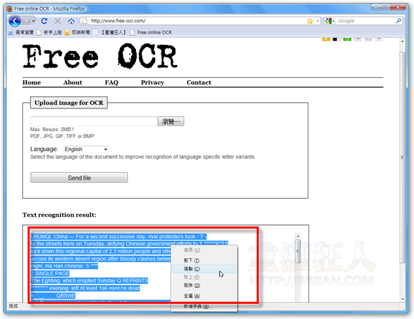414x319 pixels.
Task: Open the Free online OCR bookmark
Action: (151, 32)
